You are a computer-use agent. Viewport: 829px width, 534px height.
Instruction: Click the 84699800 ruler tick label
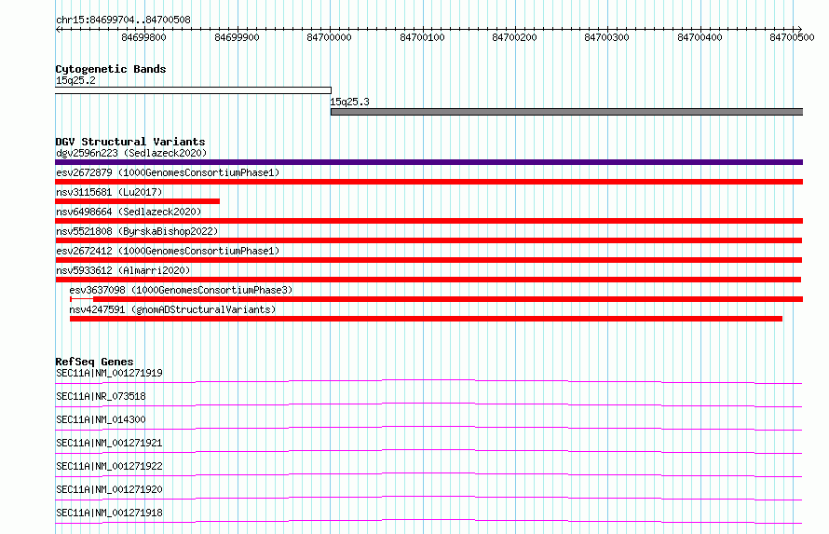click(x=143, y=37)
